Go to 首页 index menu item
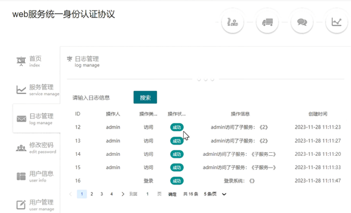 tap(36, 61)
